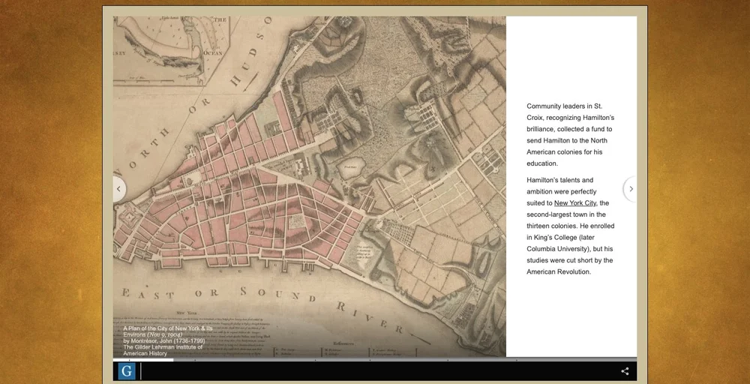Click caption 'A Plan of the City of New York & its Environs'
The image size is (750, 384).
click(167, 332)
